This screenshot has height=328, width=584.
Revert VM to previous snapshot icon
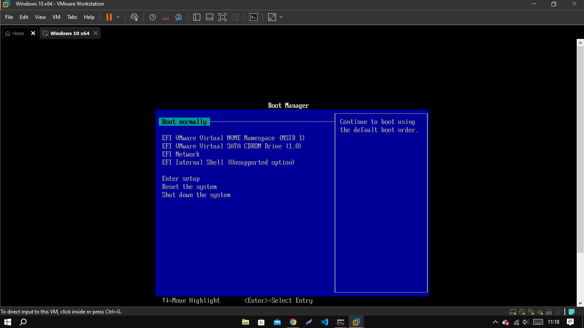(x=166, y=17)
